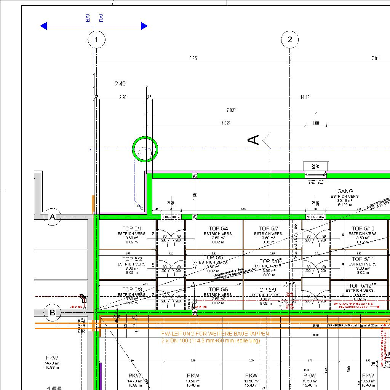The width and height of the screenshot is (390, 390).
Task: Select the GANG corridor label
Action: tap(345, 191)
